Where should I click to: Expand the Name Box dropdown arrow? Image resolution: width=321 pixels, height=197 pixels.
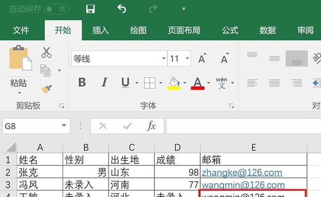coord(64,125)
